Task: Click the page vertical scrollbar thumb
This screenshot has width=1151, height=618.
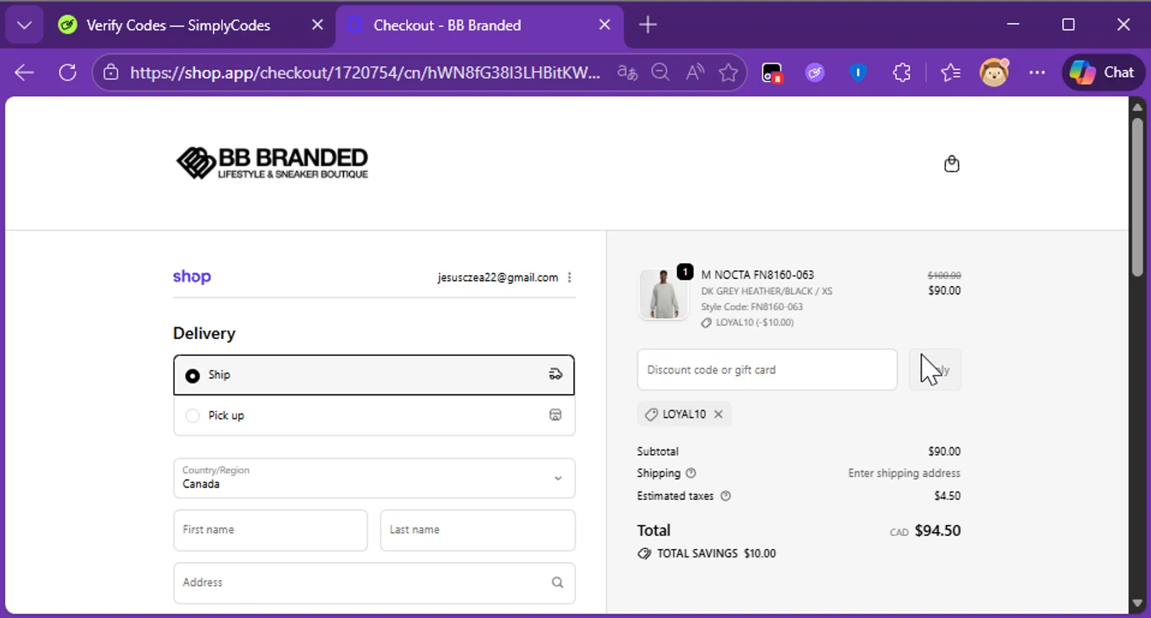Action: point(1137,196)
